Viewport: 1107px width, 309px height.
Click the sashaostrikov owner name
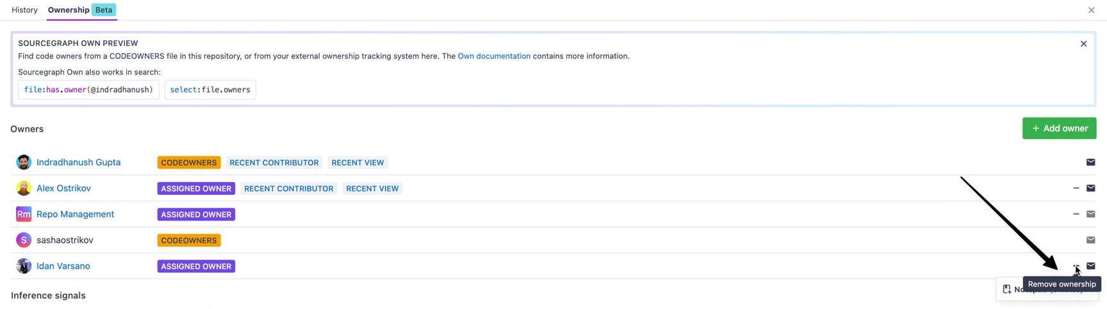[65, 240]
